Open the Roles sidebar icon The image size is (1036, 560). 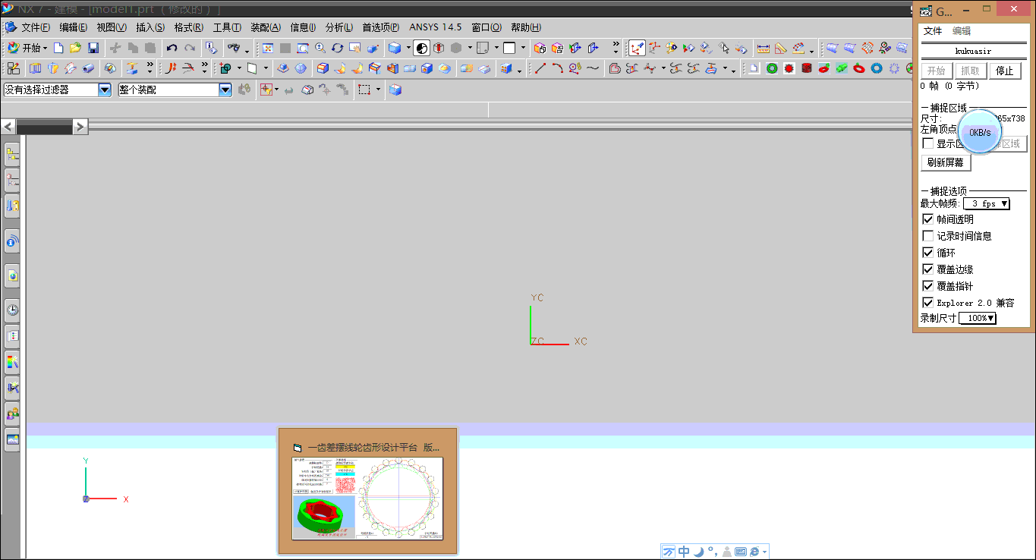point(12,414)
